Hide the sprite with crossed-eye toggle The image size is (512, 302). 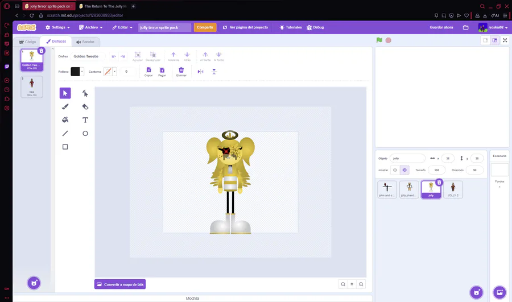pos(404,170)
